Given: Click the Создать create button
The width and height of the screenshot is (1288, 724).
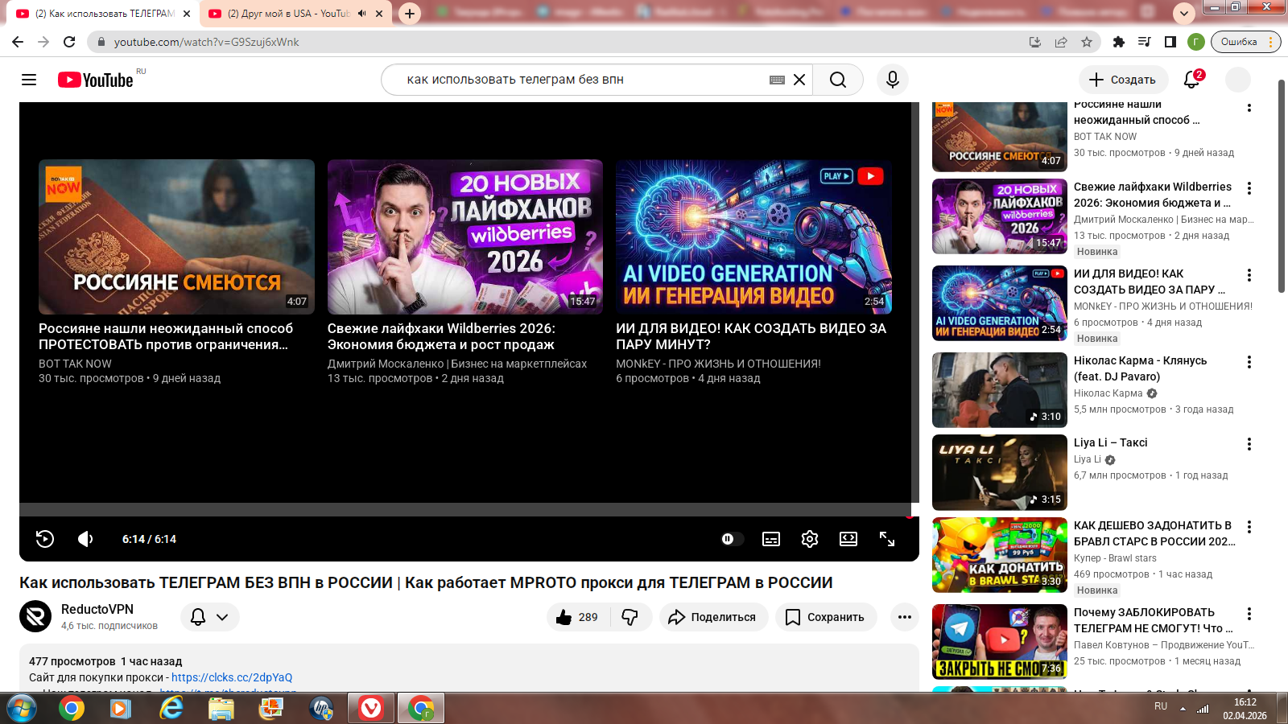Looking at the screenshot, I should click(1123, 80).
